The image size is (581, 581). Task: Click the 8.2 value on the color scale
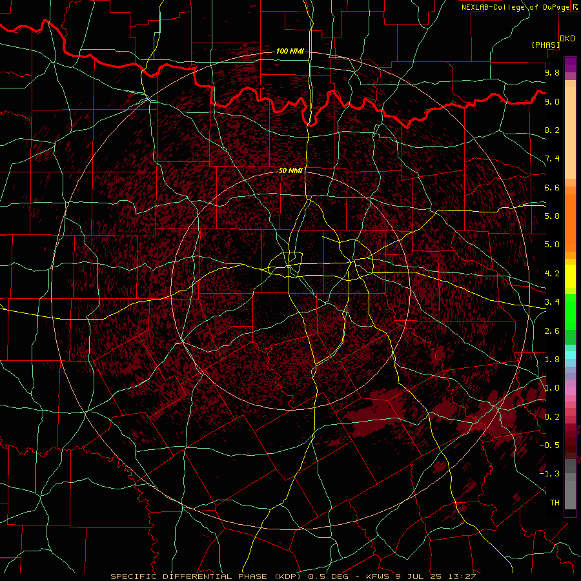click(x=552, y=130)
